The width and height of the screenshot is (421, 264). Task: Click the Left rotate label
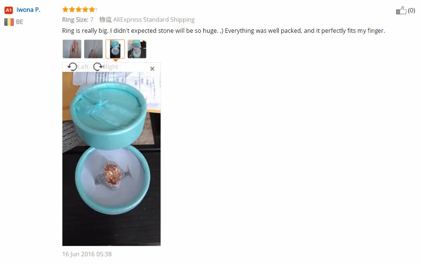[x=83, y=67]
